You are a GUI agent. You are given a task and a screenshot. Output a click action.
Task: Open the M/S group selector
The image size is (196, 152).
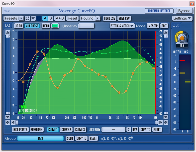click(x=40, y=138)
